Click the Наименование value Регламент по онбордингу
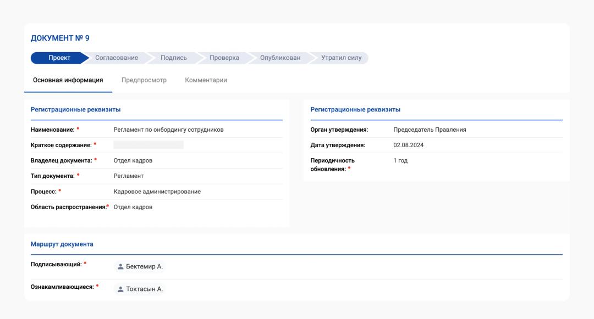594x319 pixels. click(x=168, y=130)
